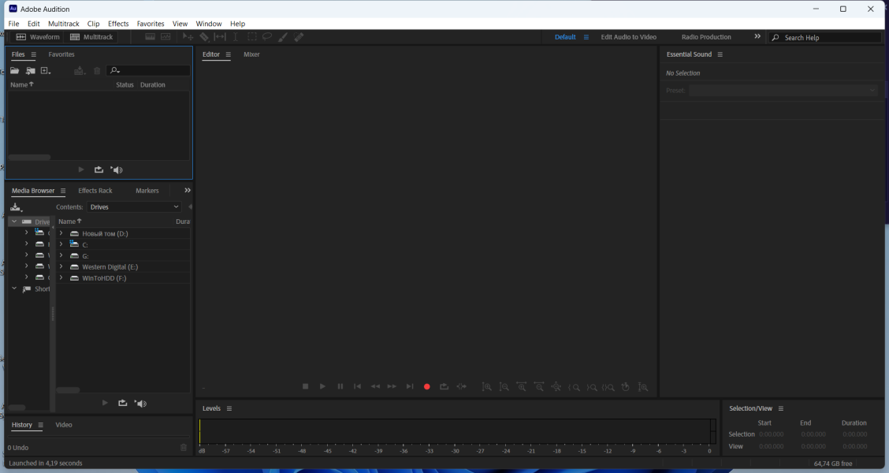Viewport: 889px width, 473px height.
Task: Click the Stop button in Editor transport
Action: 305,386
